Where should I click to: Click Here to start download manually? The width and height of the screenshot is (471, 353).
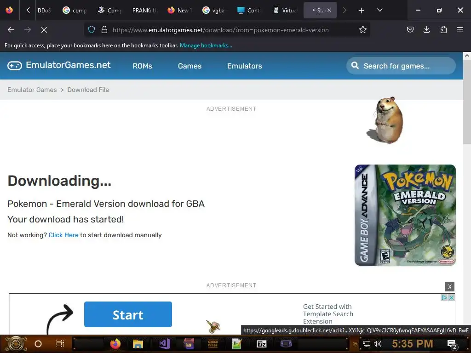pos(63,235)
